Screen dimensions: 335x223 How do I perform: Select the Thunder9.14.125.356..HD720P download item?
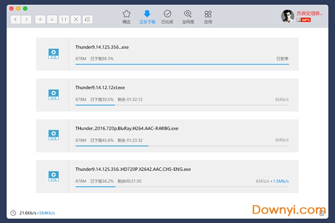tap(167, 176)
